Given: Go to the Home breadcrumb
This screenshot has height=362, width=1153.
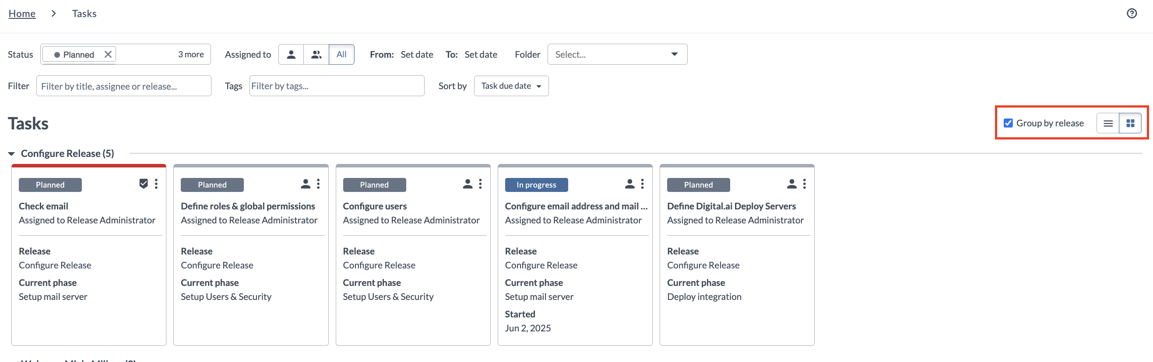Looking at the screenshot, I should [x=22, y=14].
